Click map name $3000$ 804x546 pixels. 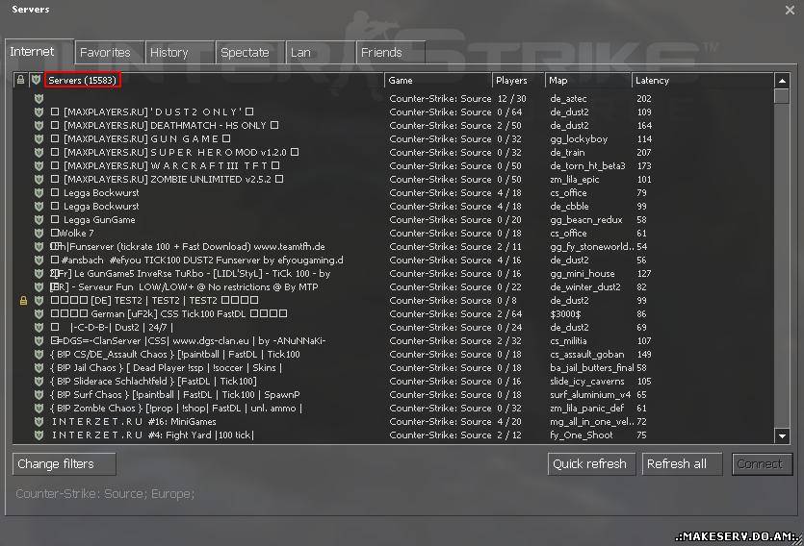pyautogui.click(x=565, y=313)
